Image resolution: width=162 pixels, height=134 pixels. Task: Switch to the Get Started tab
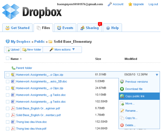tap(18, 28)
